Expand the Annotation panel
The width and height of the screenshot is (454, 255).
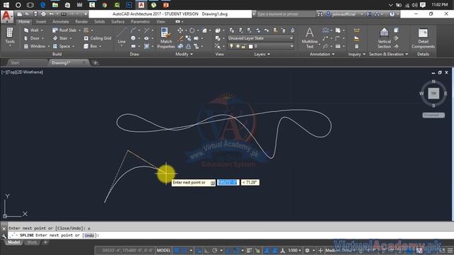click(x=322, y=54)
